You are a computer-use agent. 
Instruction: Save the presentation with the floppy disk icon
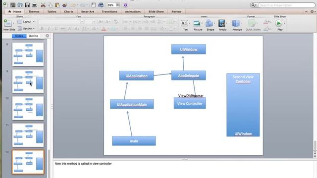(x=27, y=5)
